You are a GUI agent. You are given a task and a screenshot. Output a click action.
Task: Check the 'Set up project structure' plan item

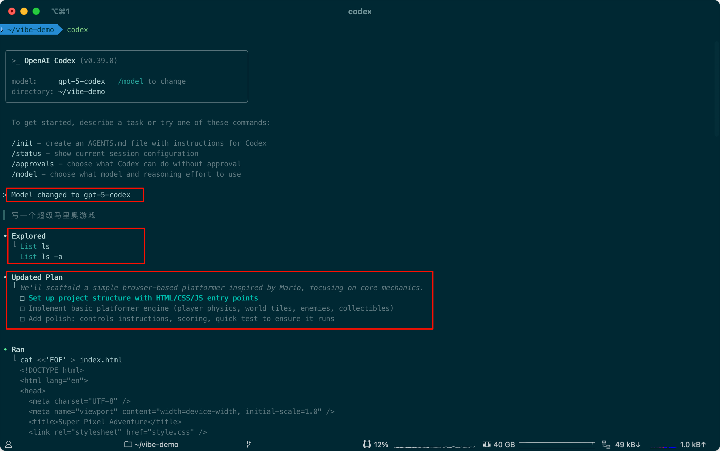[22, 299]
